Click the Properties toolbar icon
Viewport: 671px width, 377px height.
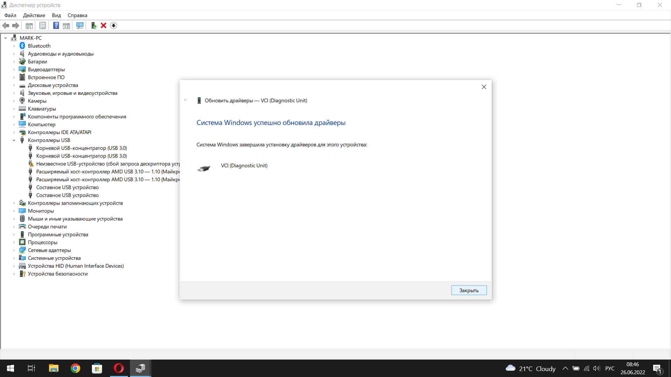[x=42, y=25]
